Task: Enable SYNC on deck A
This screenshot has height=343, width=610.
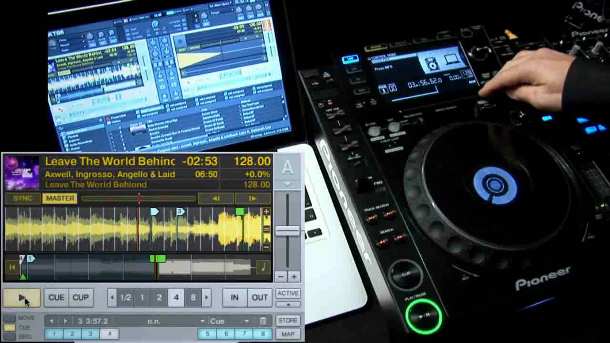Action: (x=23, y=198)
